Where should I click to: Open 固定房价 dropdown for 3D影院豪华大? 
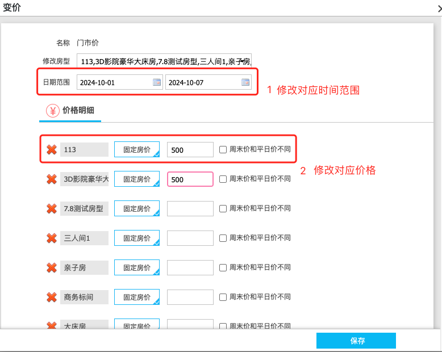[137, 179]
